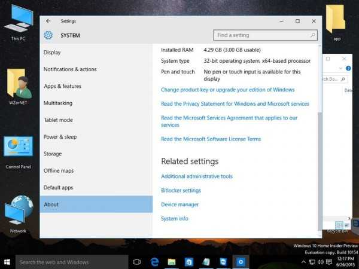Launch Microsoft Edge from taskbar

154,262
